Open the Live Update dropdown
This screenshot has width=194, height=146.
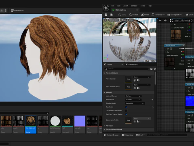click(174, 15)
